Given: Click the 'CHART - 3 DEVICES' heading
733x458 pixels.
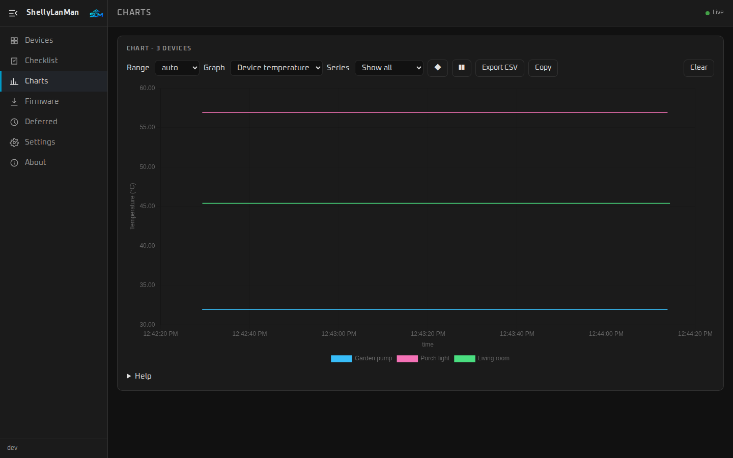Looking at the screenshot, I should click(159, 48).
